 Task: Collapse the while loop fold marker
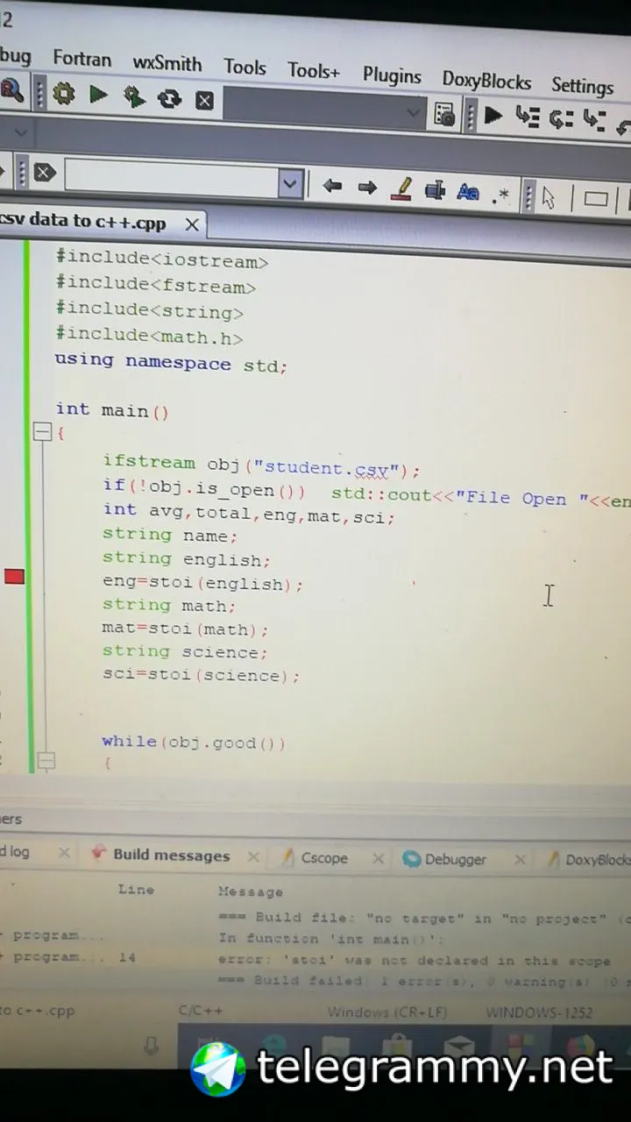pos(46,761)
